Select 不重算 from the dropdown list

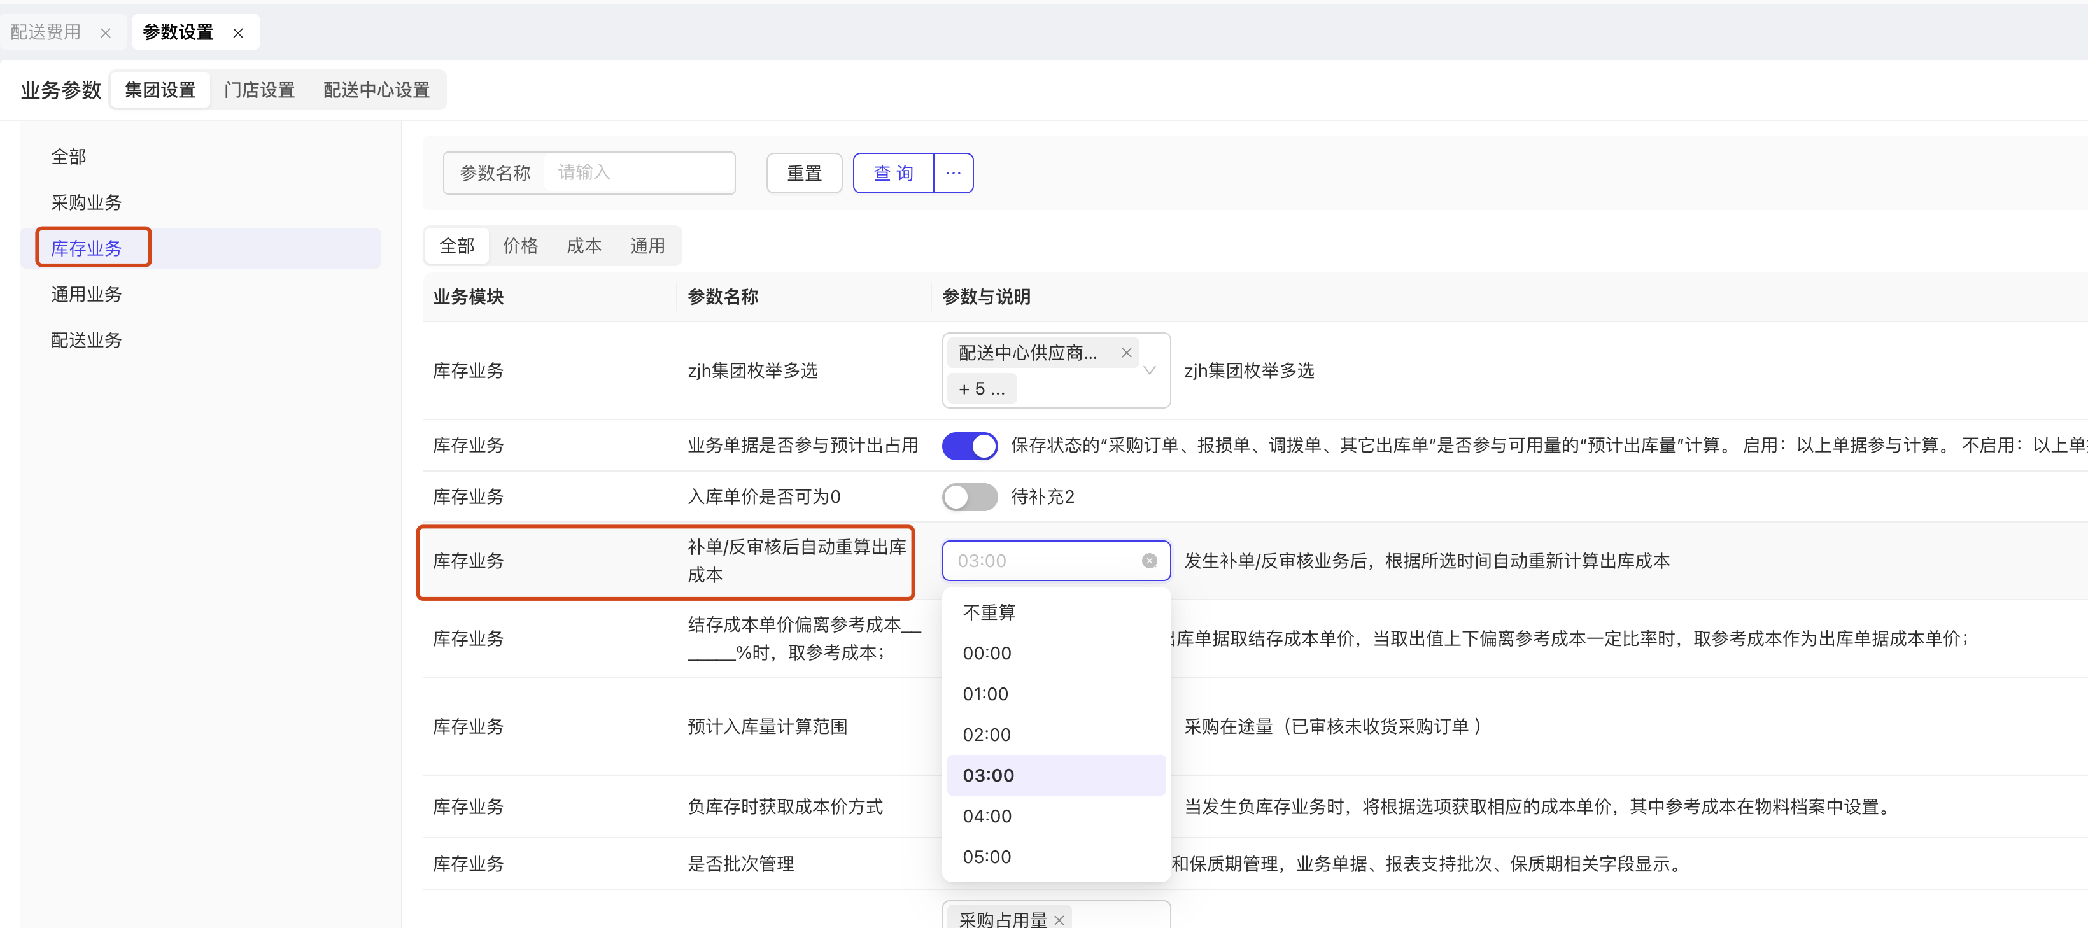[989, 612]
